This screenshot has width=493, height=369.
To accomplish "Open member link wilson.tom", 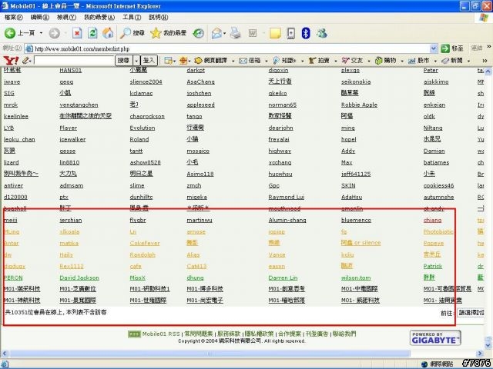I will pyautogui.click(x=356, y=278).
